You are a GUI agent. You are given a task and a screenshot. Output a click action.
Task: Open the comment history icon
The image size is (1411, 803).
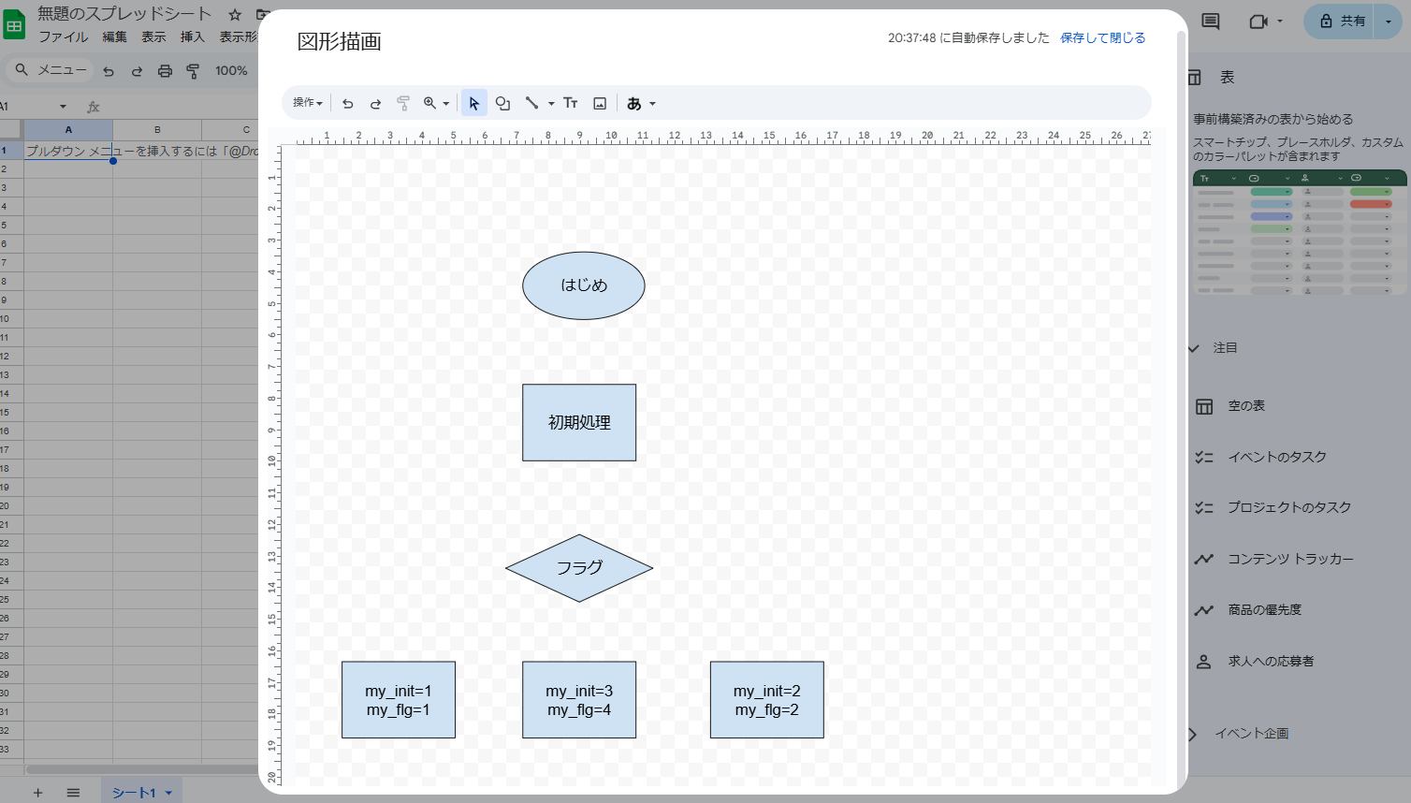point(1210,21)
